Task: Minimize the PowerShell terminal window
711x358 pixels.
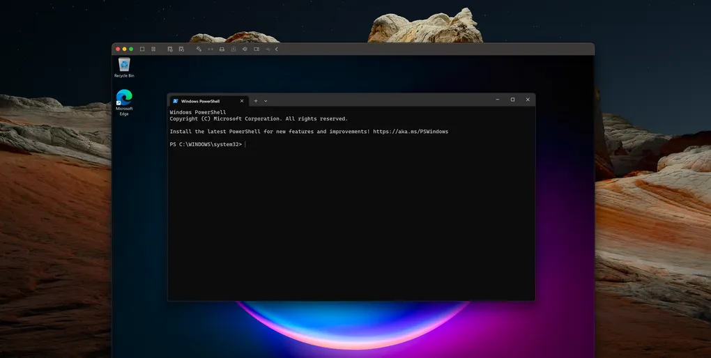Action: pyautogui.click(x=498, y=100)
